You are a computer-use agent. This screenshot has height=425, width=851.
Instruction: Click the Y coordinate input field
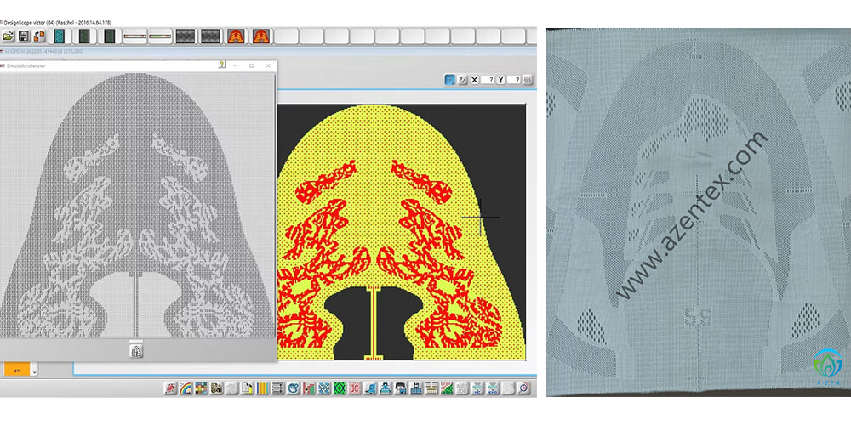click(x=513, y=79)
